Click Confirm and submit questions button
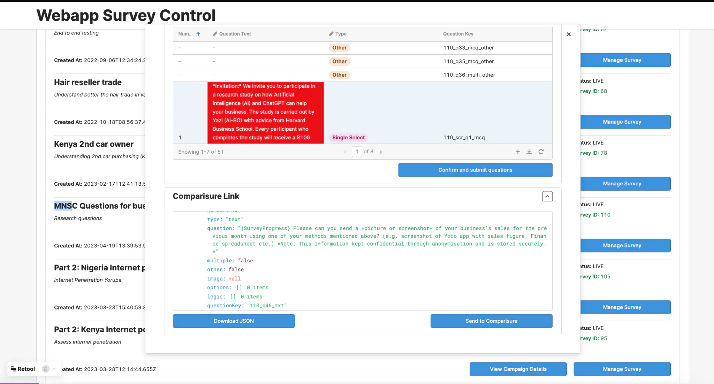This screenshot has width=714, height=384. 475,170
